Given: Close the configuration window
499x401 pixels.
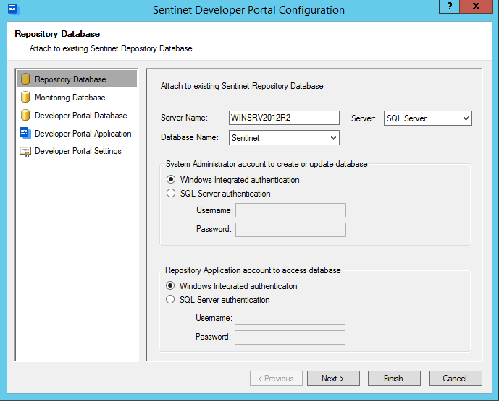Looking at the screenshot, I should (476, 6).
